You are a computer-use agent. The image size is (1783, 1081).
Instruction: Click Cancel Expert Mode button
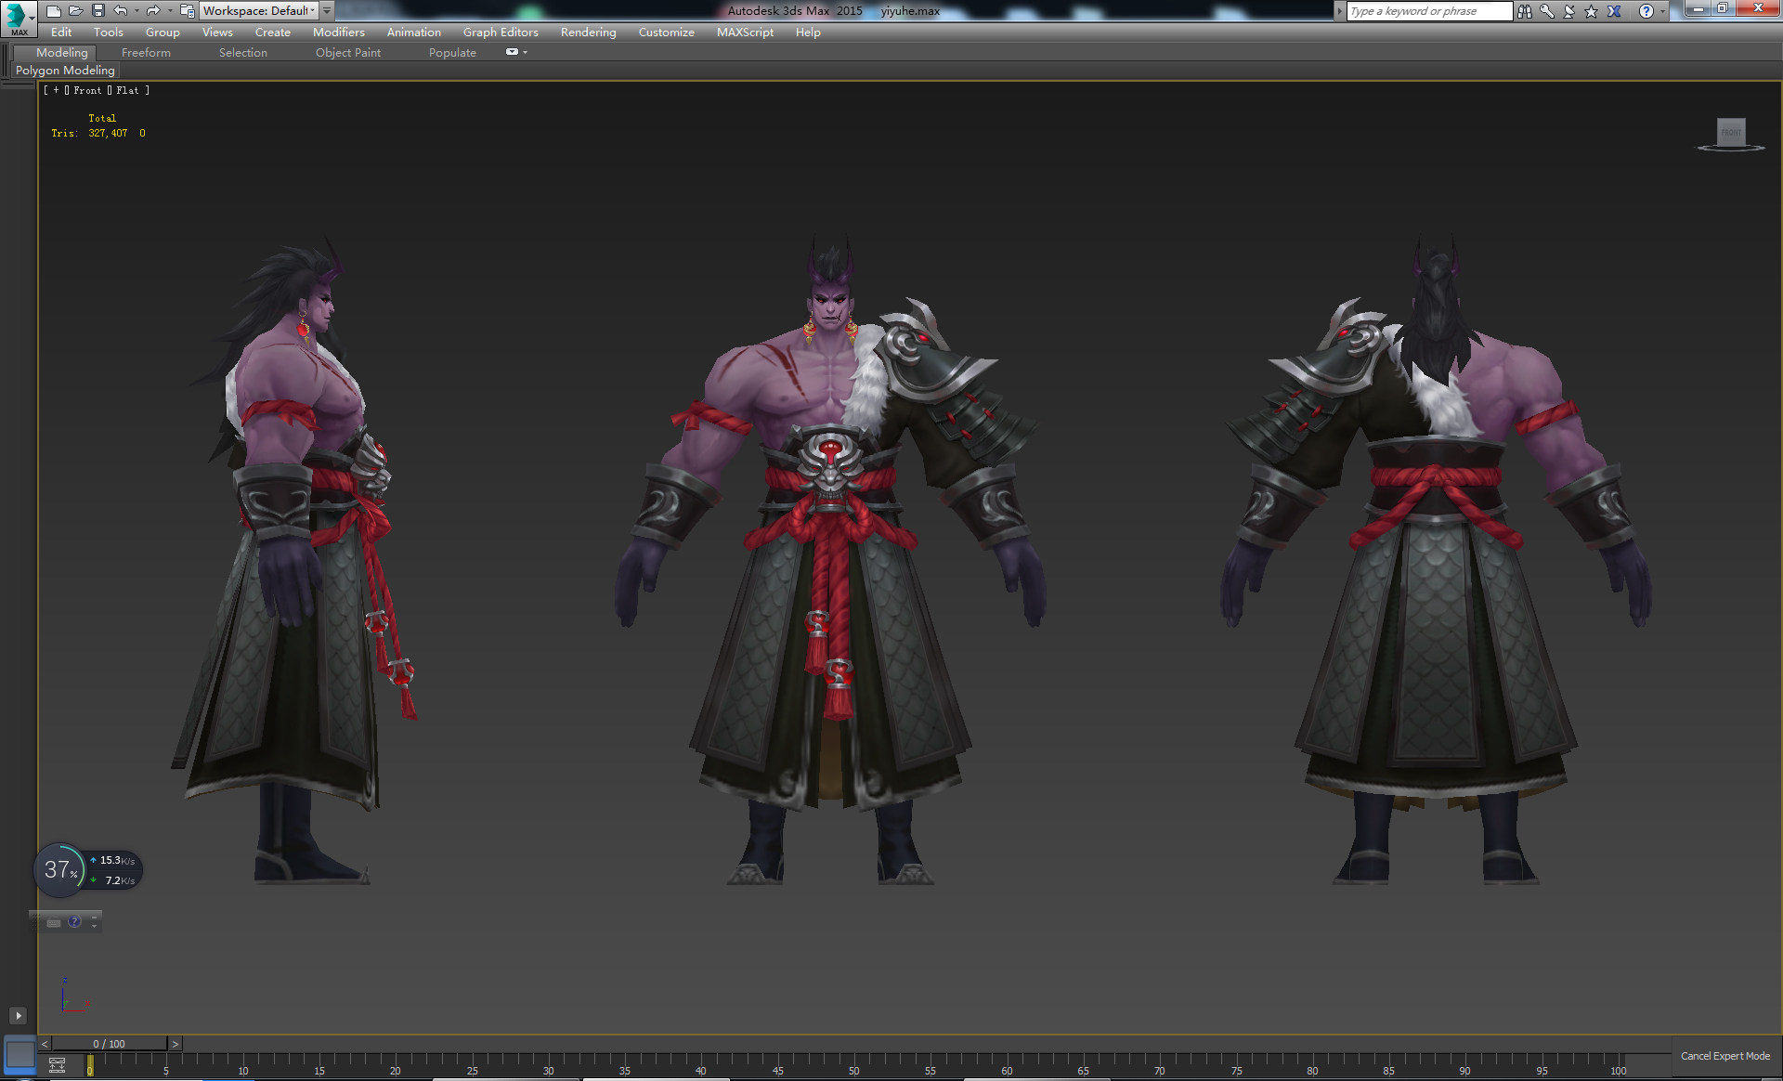(x=1724, y=1056)
